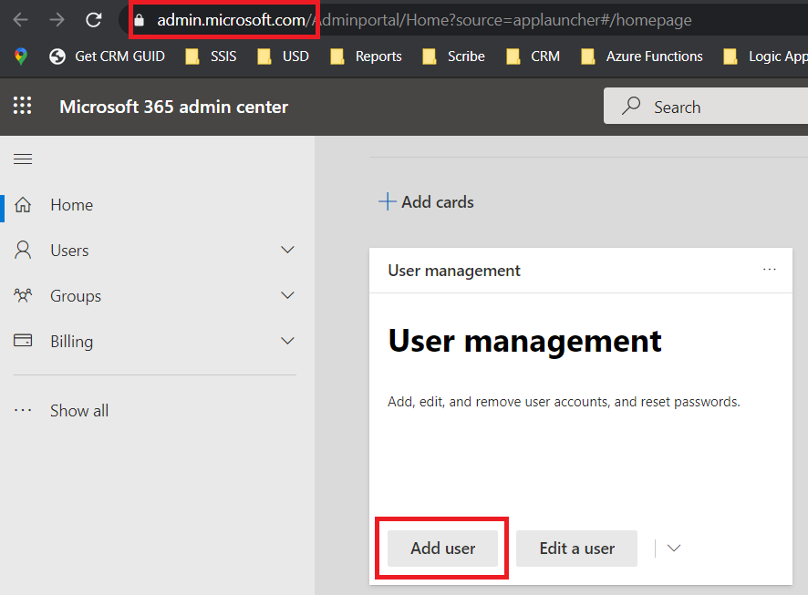Click the Users person icon
808x595 pixels.
pyautogui.click(x=23, y=250)
